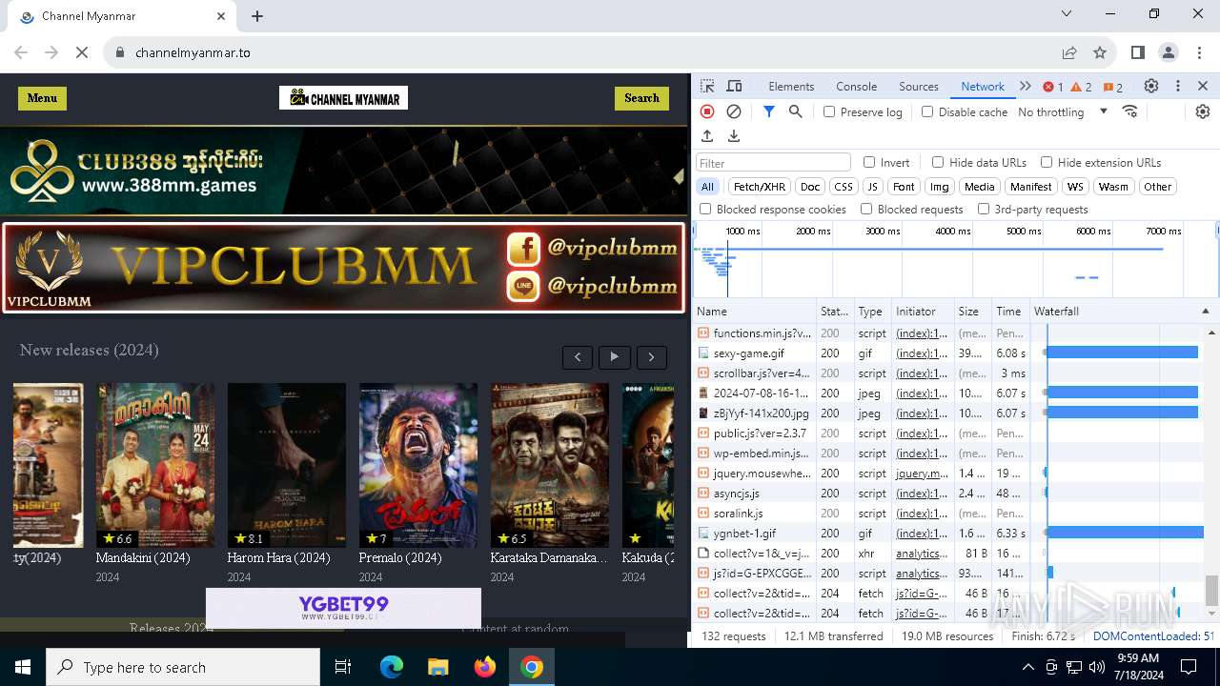Select the inspect element picker icon
Screen dimensions: 1220x686
(x=707, y=86)
